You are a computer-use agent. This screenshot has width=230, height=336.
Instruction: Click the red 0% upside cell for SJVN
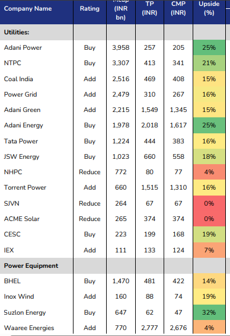(x=209, y=203)
